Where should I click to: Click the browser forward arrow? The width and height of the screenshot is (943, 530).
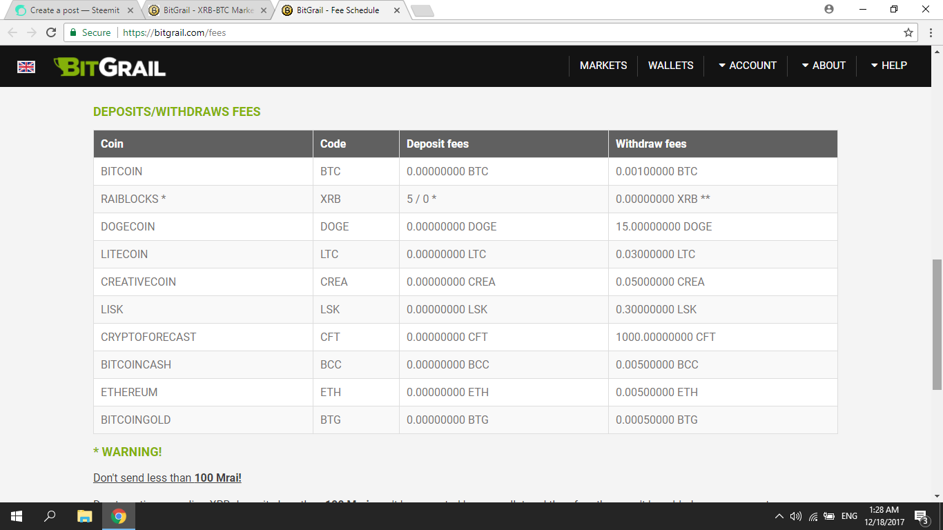[32, 32]
